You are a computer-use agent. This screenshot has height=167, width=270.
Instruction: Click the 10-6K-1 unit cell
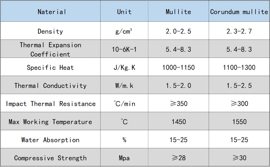coord(124,49)
